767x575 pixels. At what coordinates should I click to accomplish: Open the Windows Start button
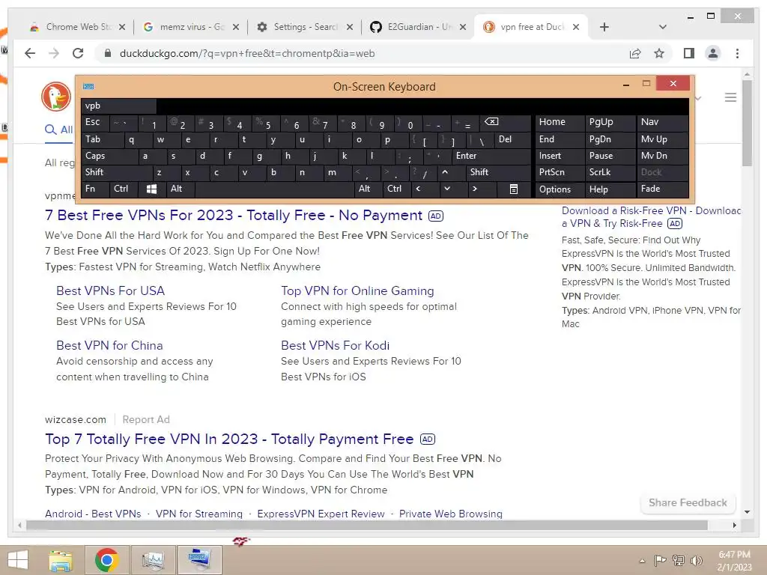(x=18, y=560)
